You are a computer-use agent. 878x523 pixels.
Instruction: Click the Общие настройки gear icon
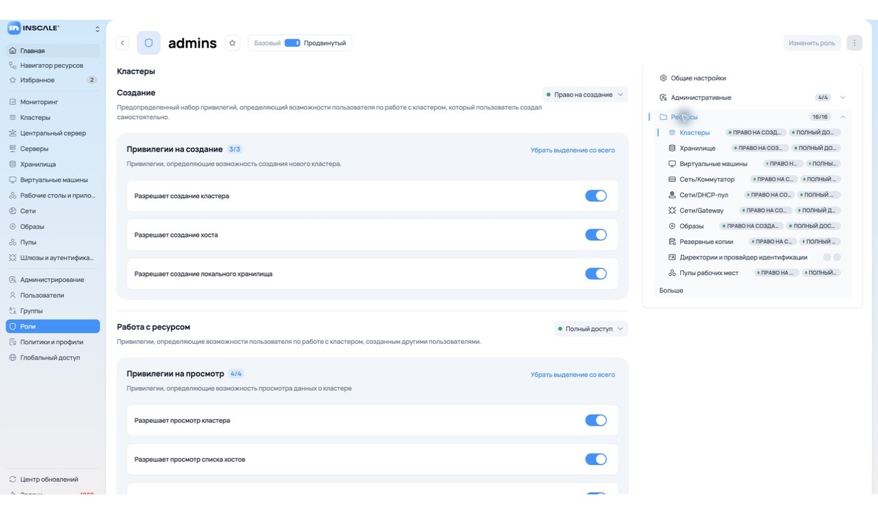[663, 78]
